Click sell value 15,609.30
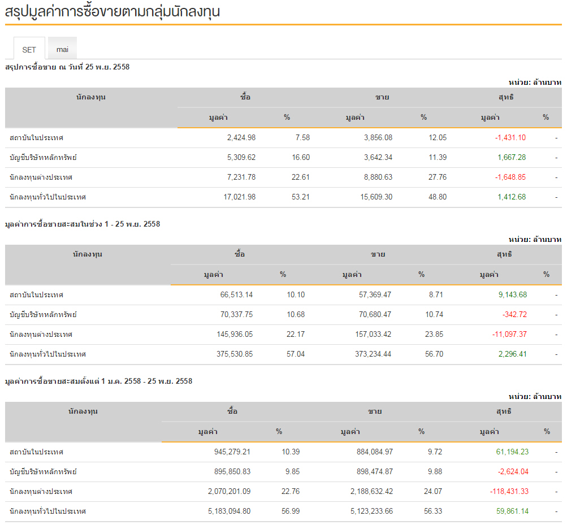 [376, 197]
